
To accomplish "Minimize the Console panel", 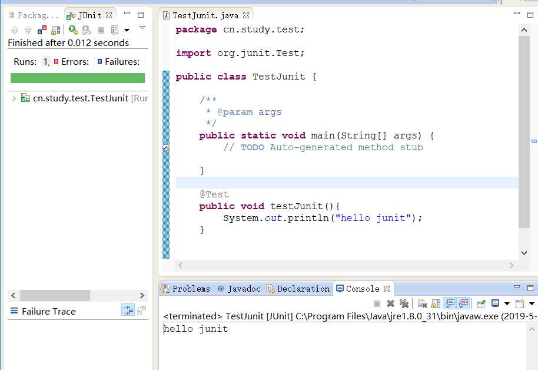I will 517,286.
